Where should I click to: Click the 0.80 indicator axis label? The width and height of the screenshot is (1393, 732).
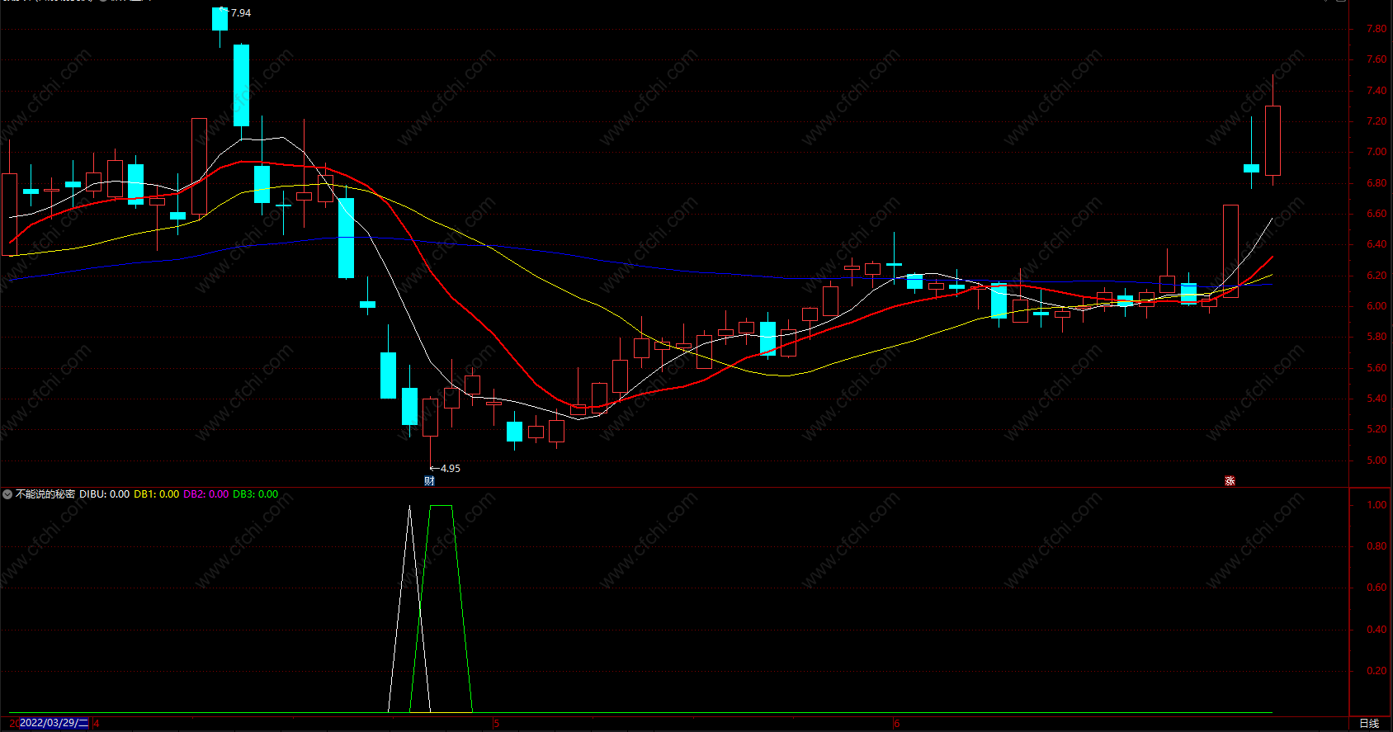click(1376, 546)
